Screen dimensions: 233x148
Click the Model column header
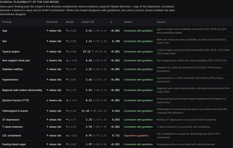point(70,22)
